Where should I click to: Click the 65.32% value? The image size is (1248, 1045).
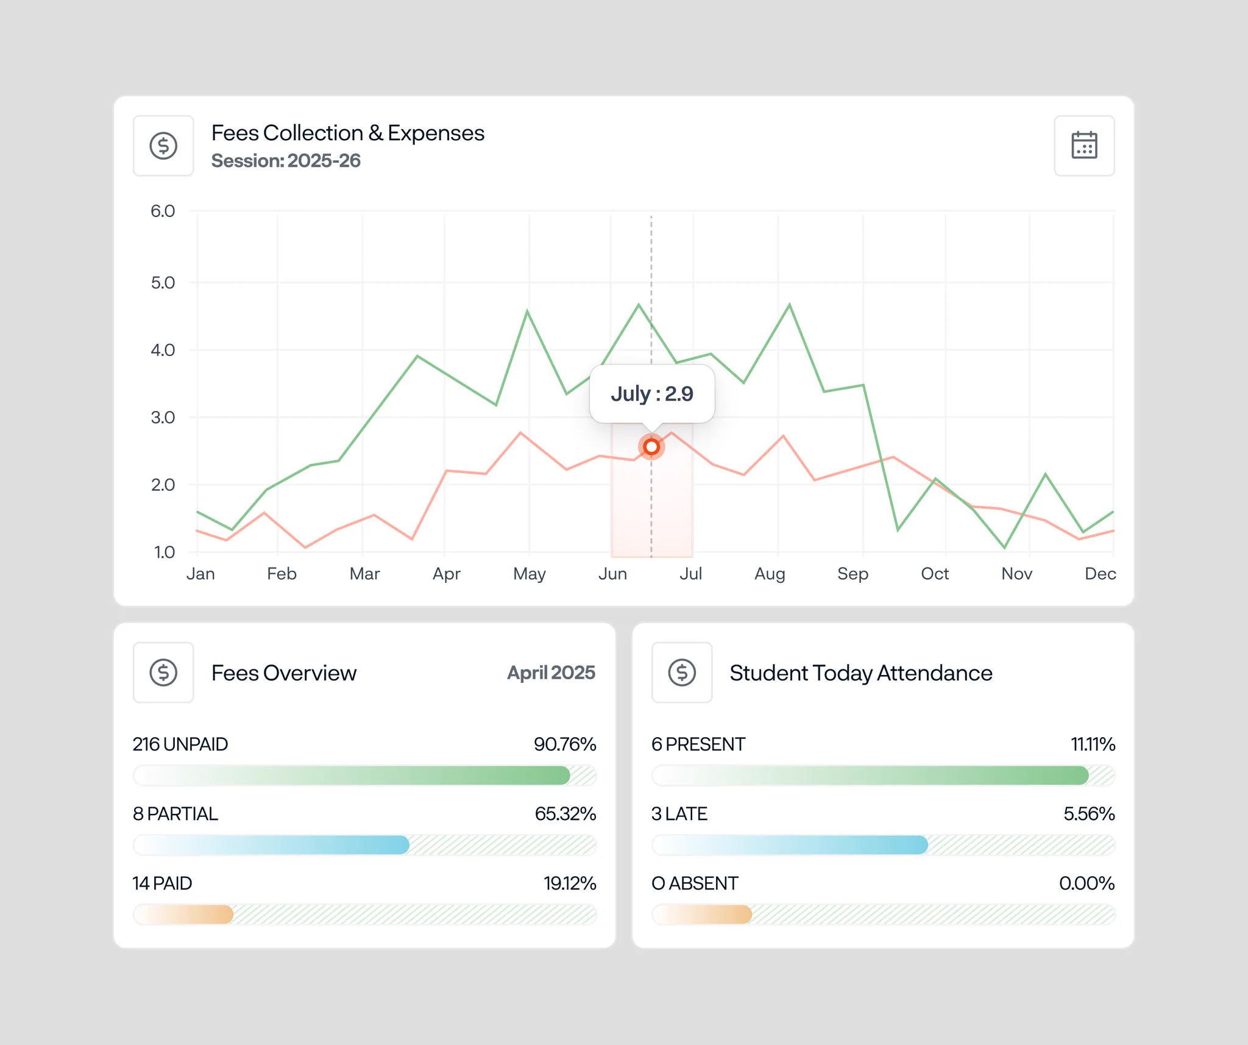point(565,814)
